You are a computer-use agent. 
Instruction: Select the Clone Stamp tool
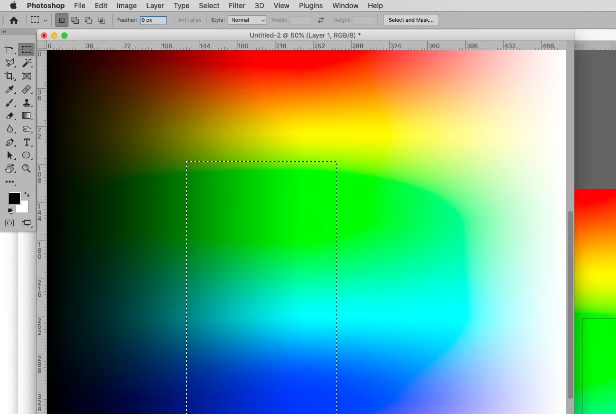(26, 102)
